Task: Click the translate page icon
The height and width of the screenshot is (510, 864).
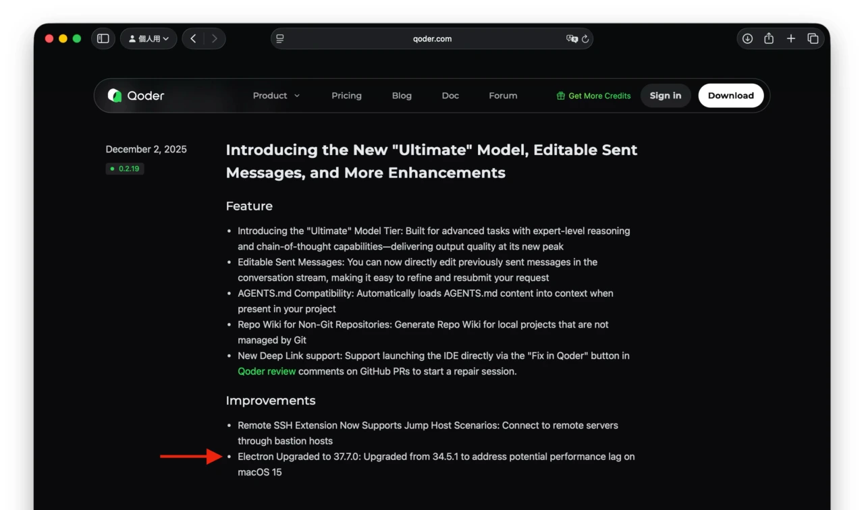Action: pyautogui.click(x=572, y=39)
